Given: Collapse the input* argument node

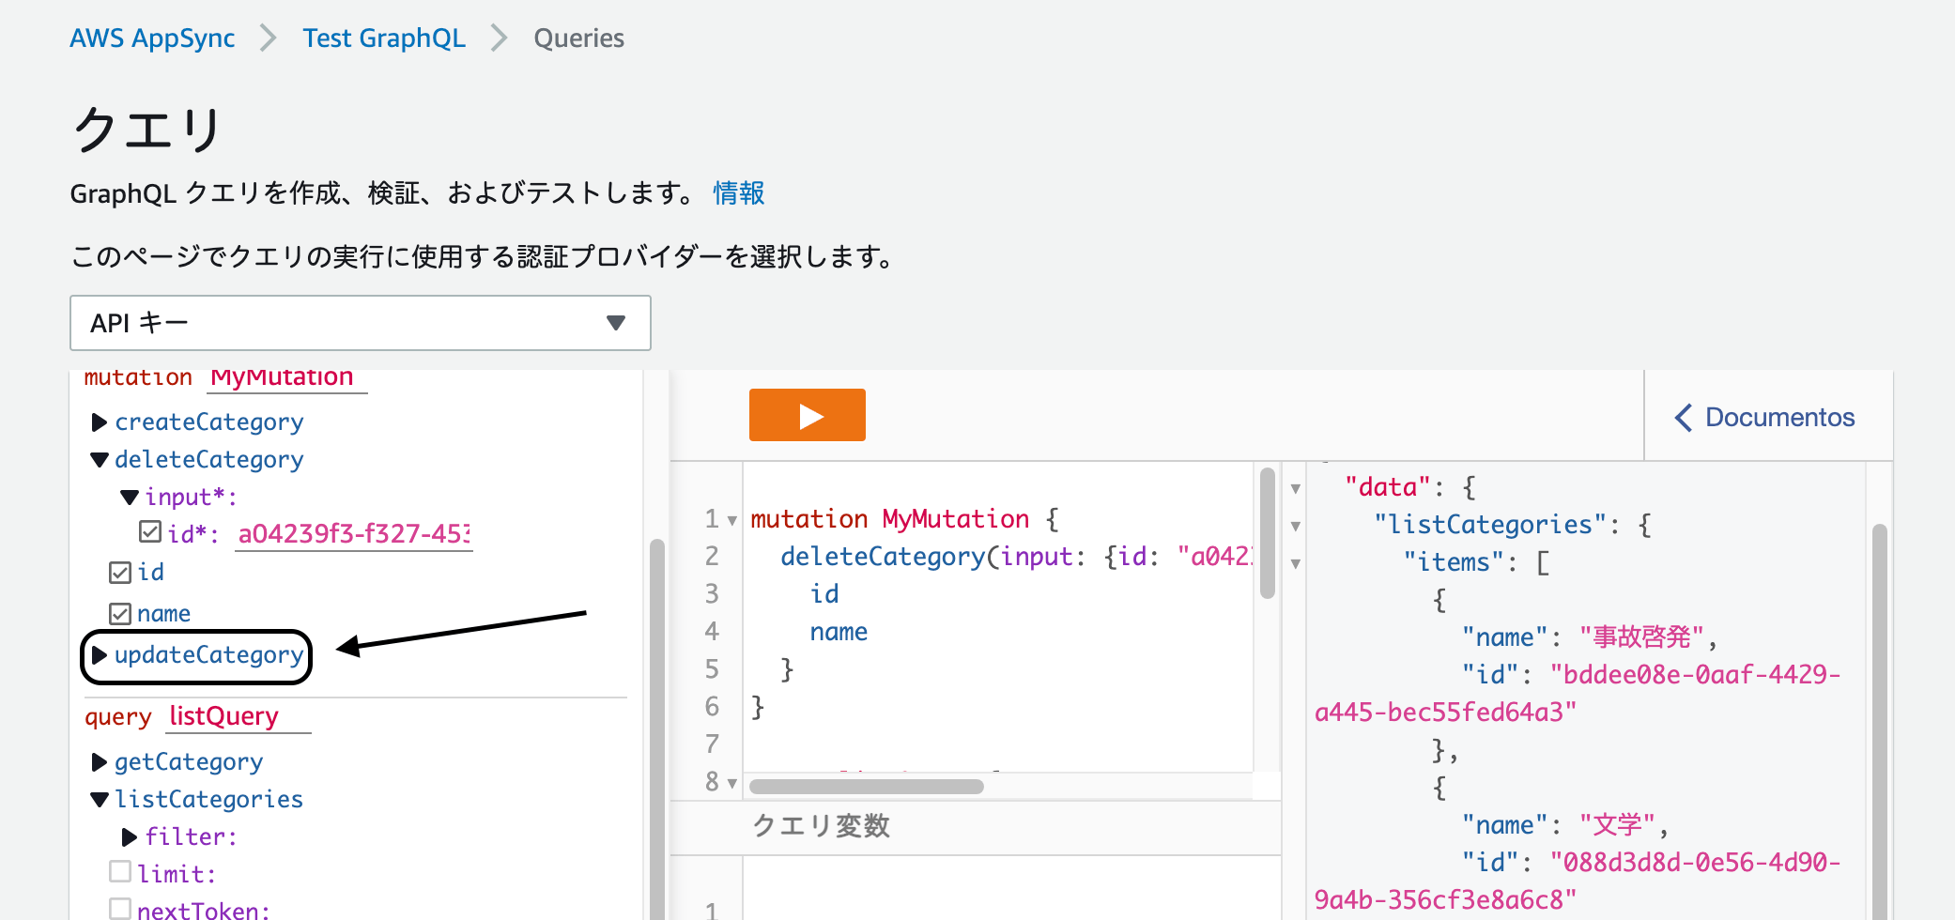Looking at the screenshot, I should (130, 498).
